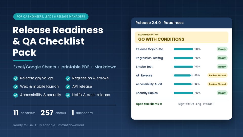Click the Ready badge for Release Go/No-Go
Image resolution: width=243 pixels, height=137 pixels.
222,49
